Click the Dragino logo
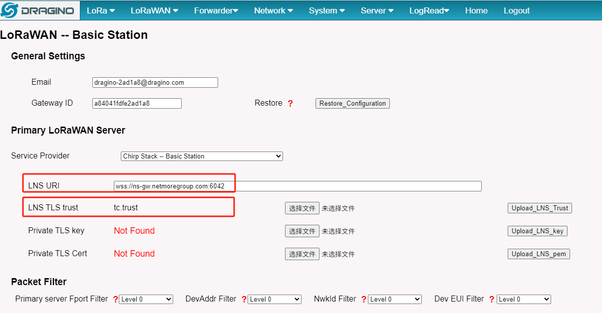This screenshot has width=602, height=313. pyautogui.click(x=39, y=10)
